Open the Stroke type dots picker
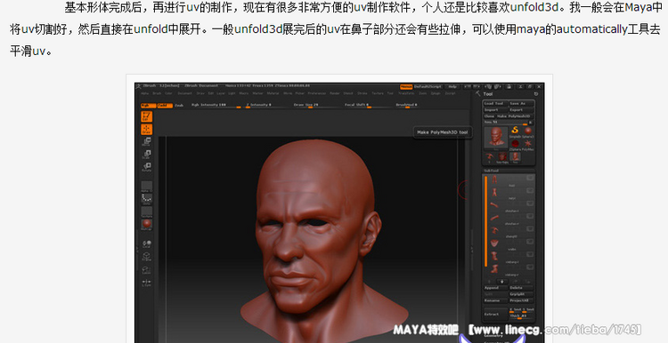 (147, 199)
